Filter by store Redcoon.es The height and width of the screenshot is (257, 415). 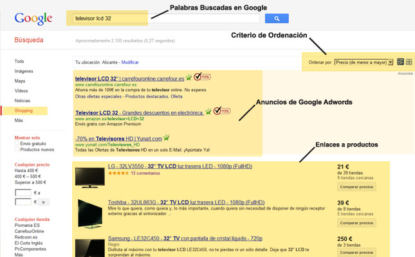tap(26, 237)
